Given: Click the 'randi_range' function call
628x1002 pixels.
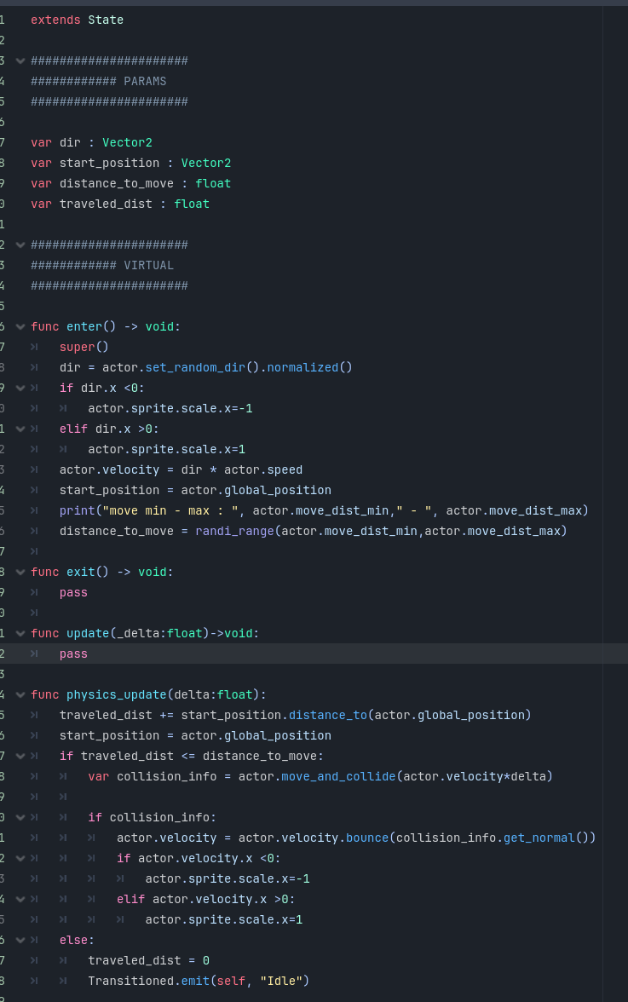Looking at the screenshot, I should (x=235, y=531).
